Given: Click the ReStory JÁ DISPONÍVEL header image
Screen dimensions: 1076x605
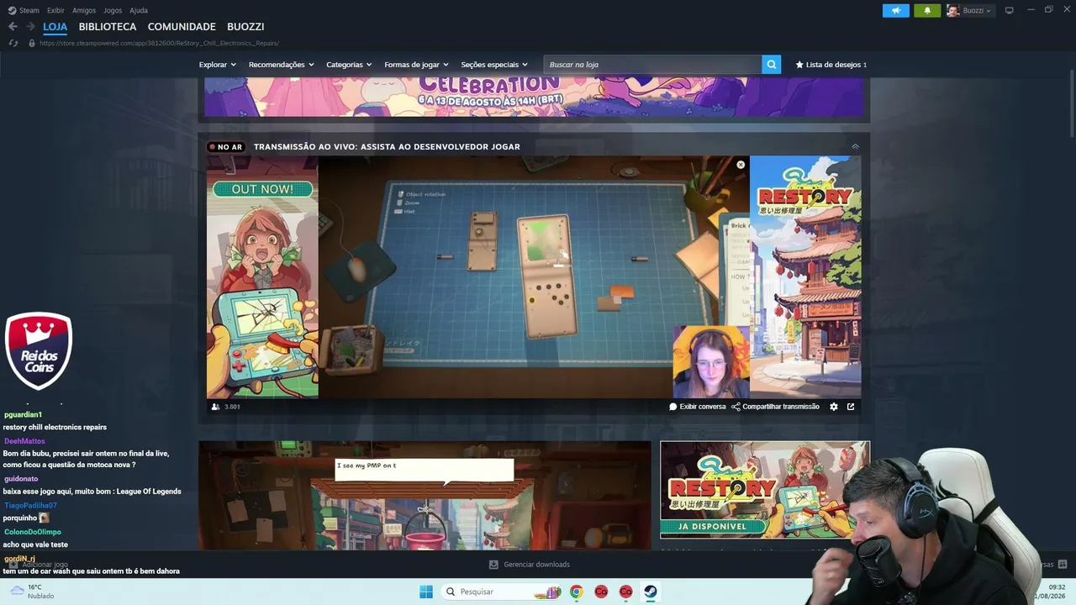Looking at the screenshot, I should (765, 490).
